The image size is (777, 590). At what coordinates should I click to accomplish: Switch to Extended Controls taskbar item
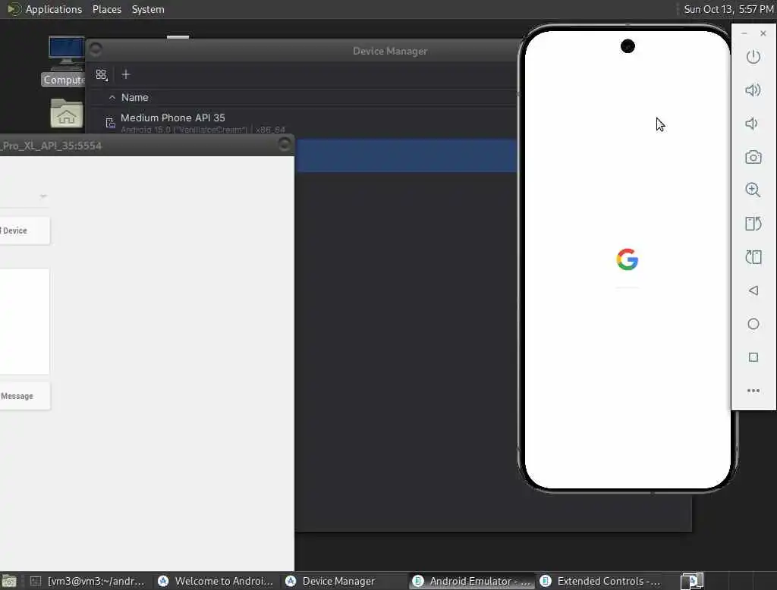click(601, 581)
